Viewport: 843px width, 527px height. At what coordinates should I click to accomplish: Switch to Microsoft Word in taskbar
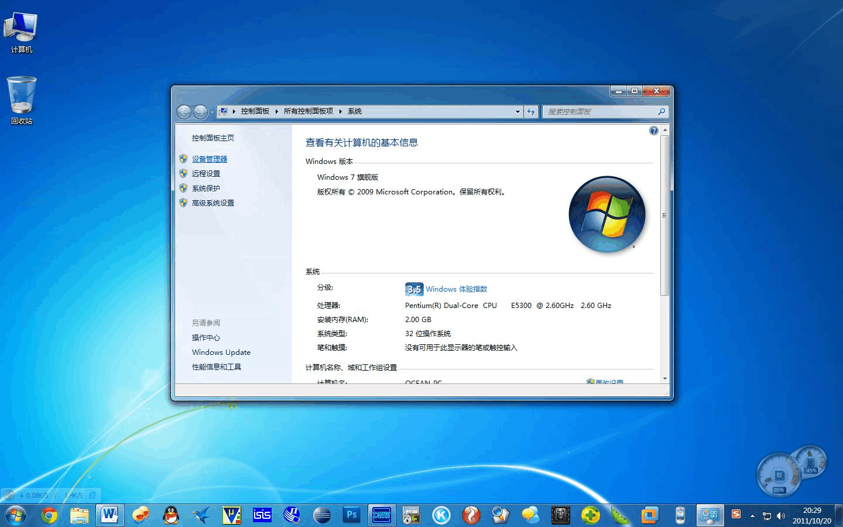[109, 515]
